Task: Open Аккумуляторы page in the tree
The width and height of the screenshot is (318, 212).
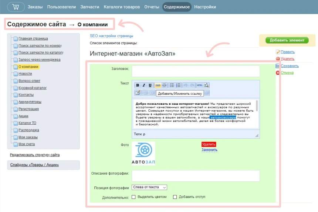Action: pyautogui.click(x=30, y=102)
